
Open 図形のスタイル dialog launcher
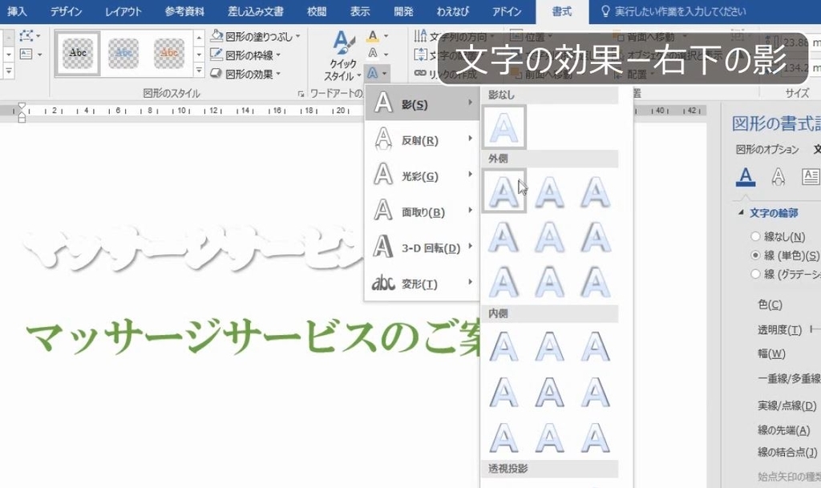pyautogui.click(x=301, y=94)
